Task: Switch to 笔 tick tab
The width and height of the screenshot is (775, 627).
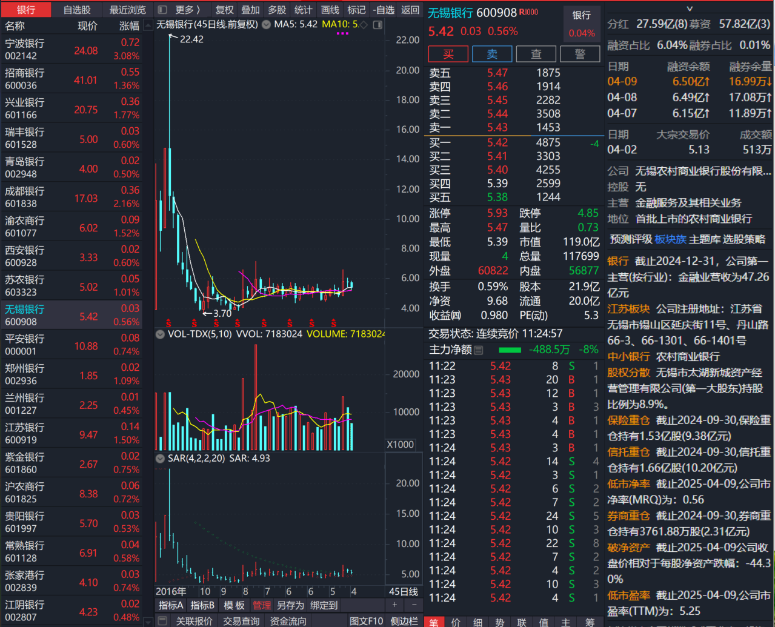Action: click(434, 622)
